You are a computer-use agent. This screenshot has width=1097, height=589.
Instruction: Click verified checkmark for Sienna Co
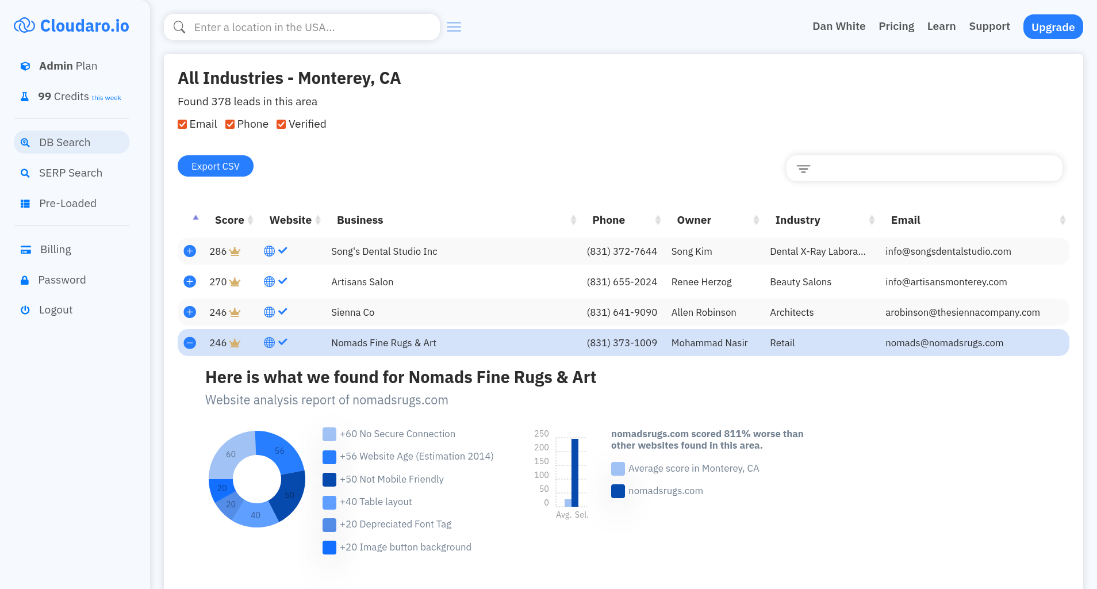point(283,311)
